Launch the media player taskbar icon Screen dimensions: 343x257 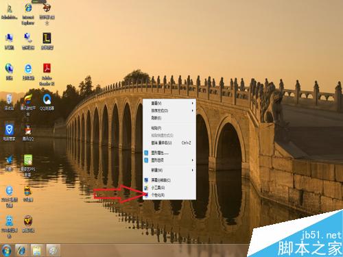(53, 251)
